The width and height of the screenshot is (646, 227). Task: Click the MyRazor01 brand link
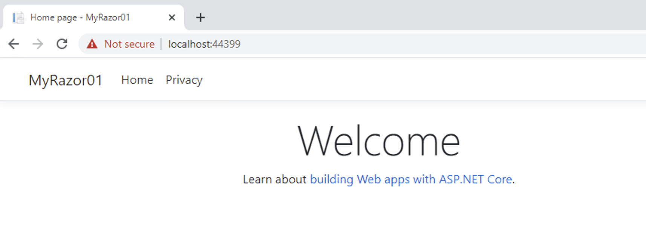66,80
